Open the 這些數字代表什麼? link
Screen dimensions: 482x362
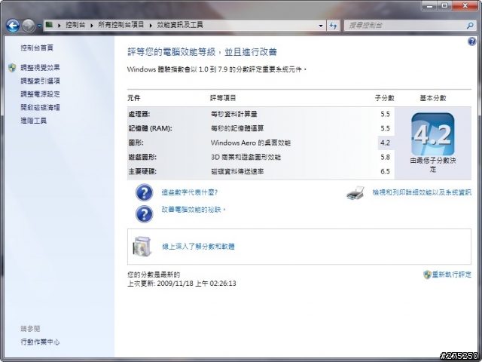[190, 192]
